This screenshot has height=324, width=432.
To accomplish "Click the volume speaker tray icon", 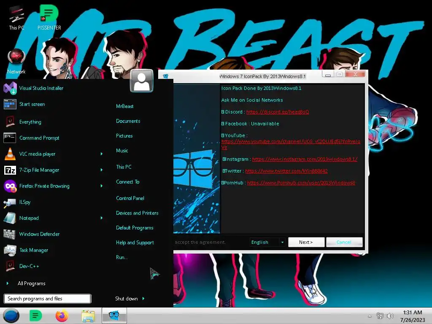I will tap(390, 316).
